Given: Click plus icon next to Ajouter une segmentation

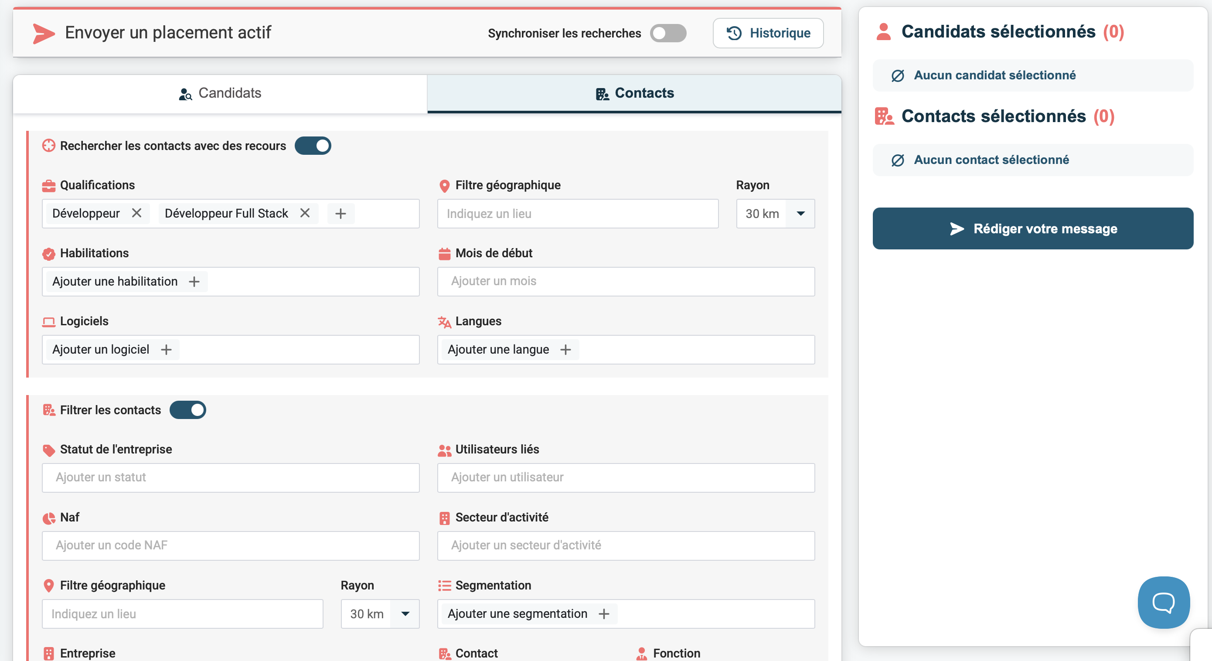Looking at the screenshot, I should pyautogui.click(x=604, y=613).
